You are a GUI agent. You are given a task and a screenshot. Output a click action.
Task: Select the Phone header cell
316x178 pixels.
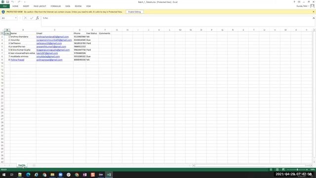(79, 33)
